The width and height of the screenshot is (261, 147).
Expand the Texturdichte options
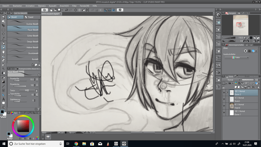pos(9,94)
